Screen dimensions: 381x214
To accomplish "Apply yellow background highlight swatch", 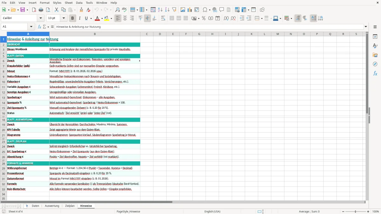I will (x=107, y=18).
